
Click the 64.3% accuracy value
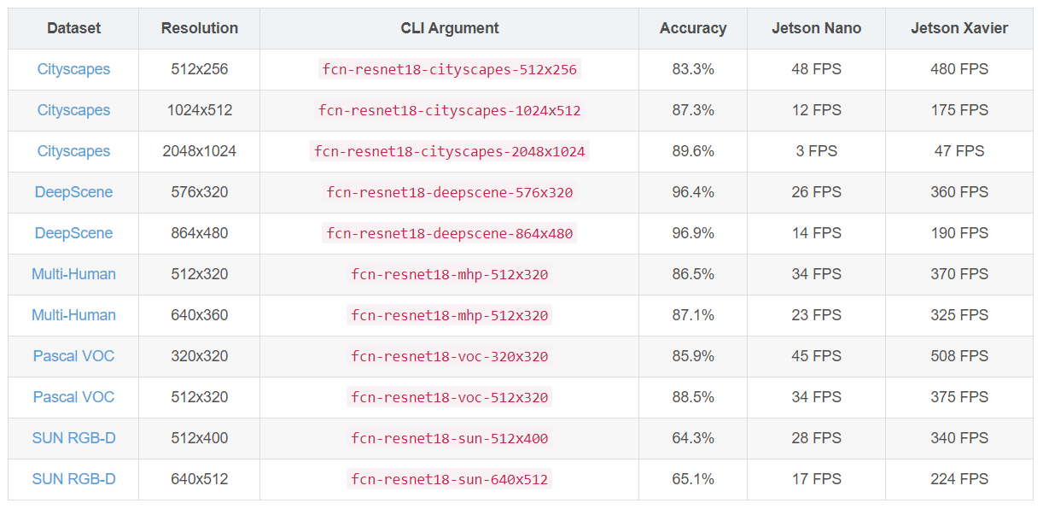[693, 438]
